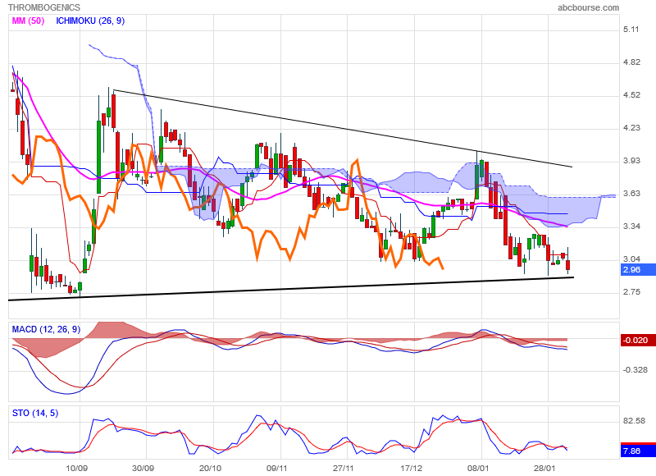The width and height of the screenshot is (656, 476).
Task: Click MACD axis value -0.328
Action: (635, 369)
